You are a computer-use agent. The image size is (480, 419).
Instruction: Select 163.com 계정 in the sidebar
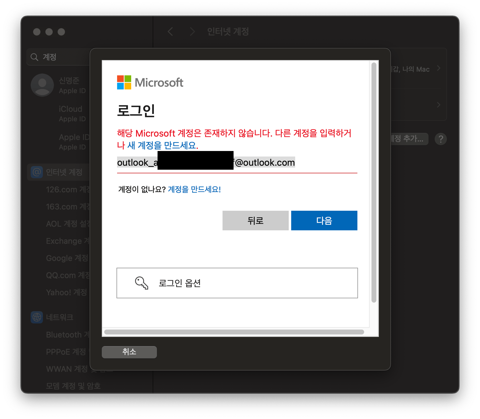(68, 207)
